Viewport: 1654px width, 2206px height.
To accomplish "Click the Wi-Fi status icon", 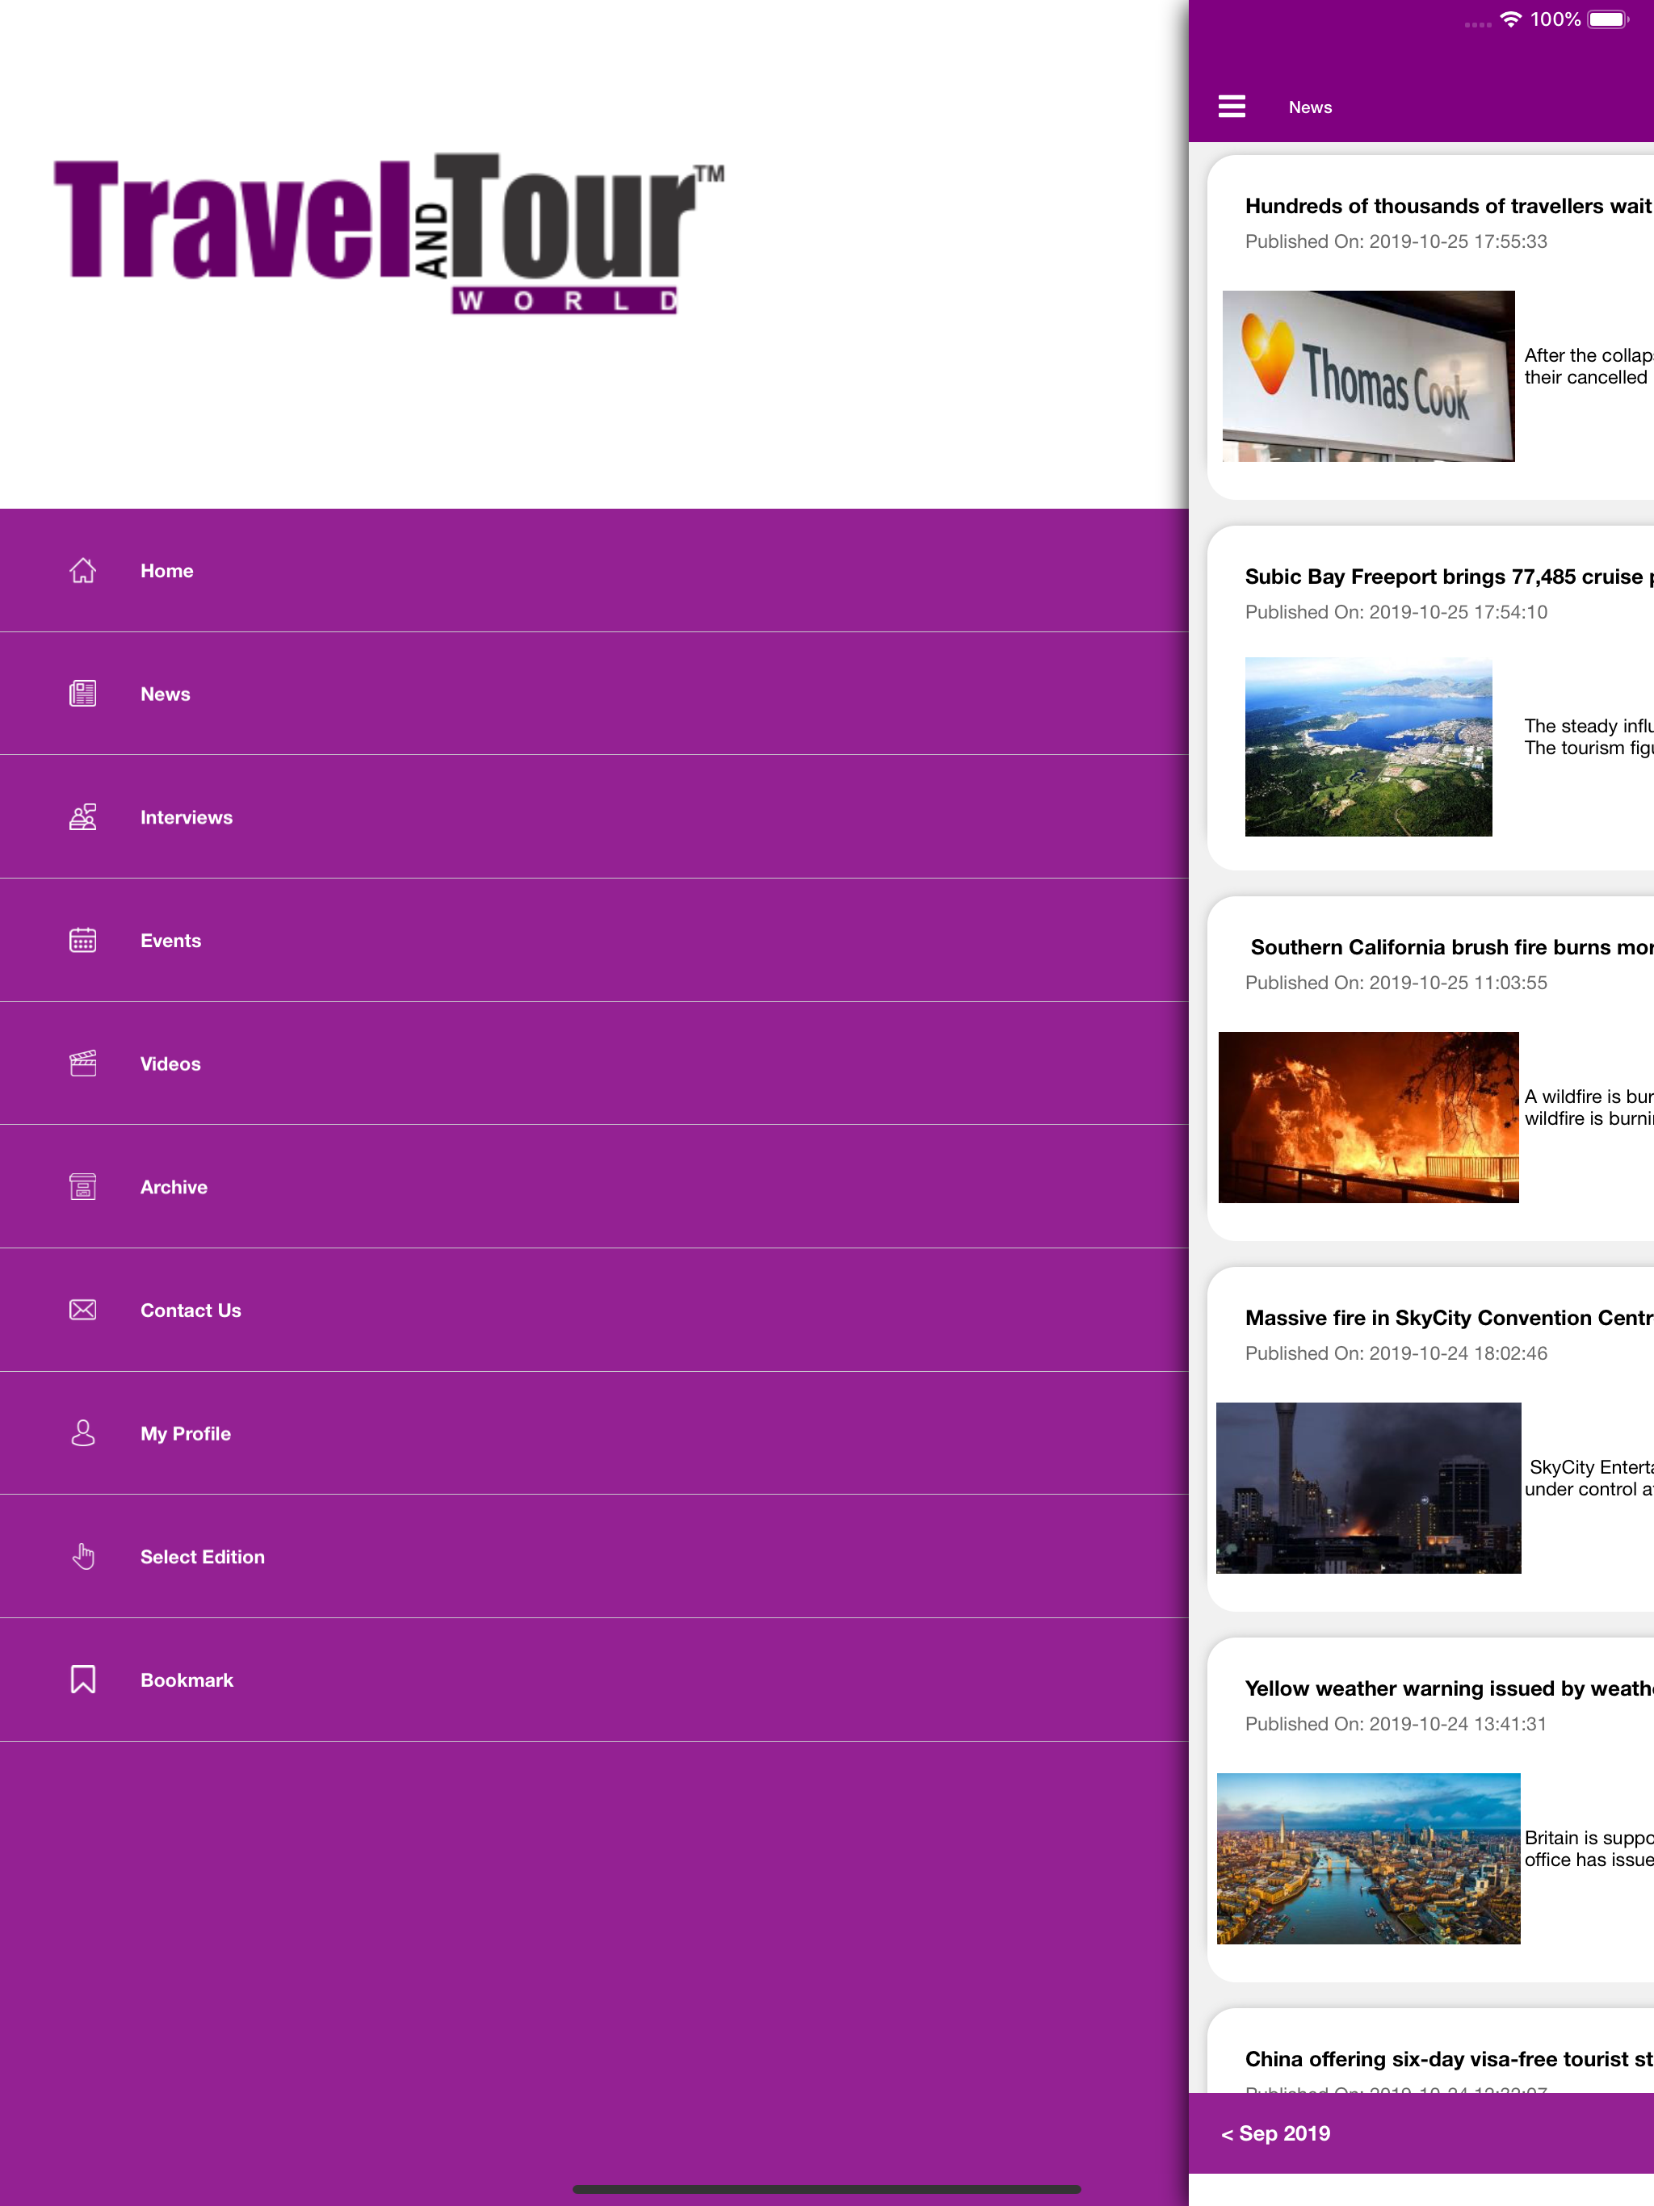I will point(1510,19).
